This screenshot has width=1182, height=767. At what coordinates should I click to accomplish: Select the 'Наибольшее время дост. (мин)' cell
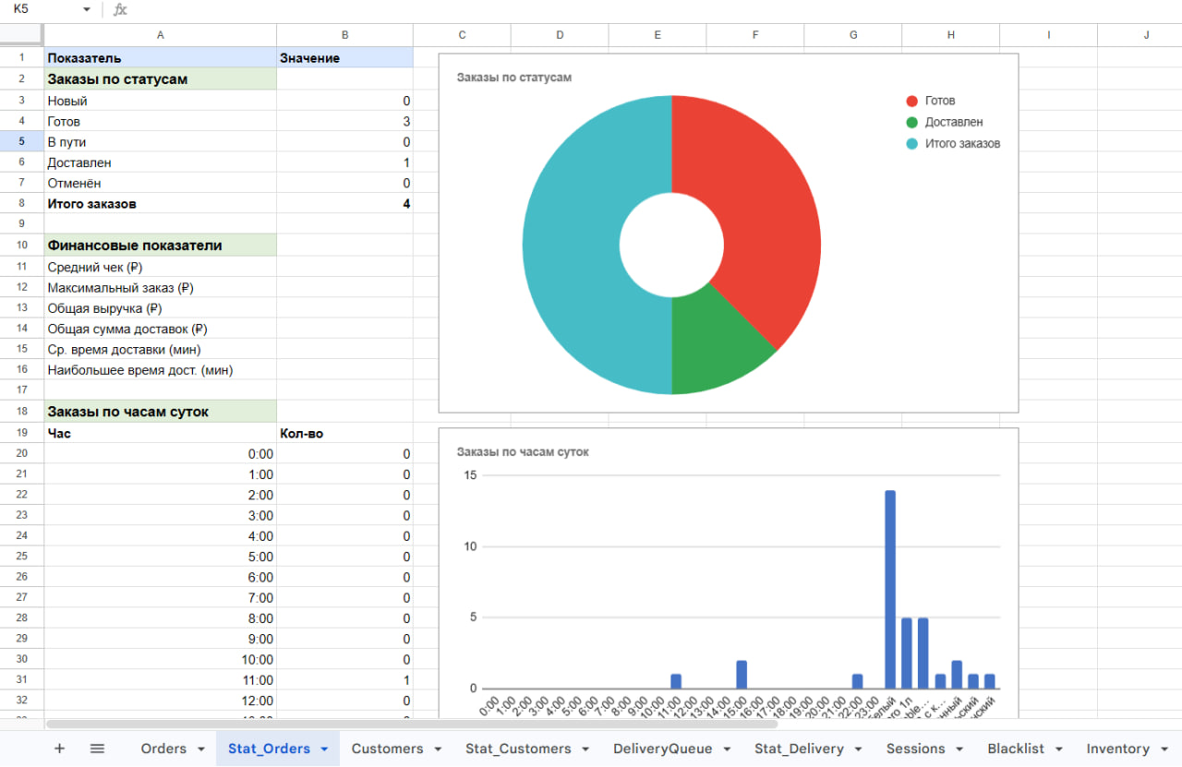161,370
